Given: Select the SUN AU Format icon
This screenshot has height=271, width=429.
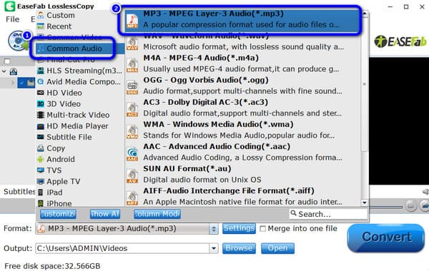Looking at the screenshot, I should [132, 175].
